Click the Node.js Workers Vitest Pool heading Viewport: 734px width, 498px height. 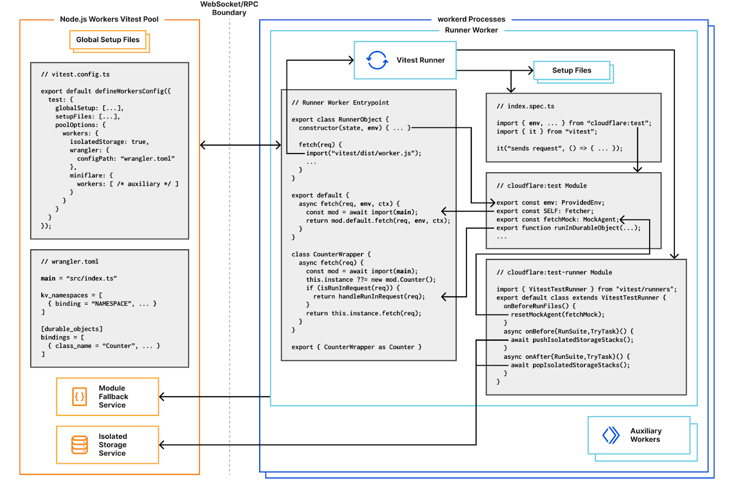[x=109, y=19]
